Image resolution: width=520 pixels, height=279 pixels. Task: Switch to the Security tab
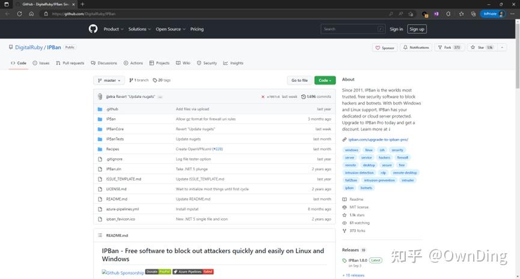pyautogui.click(x=207, y=63)
